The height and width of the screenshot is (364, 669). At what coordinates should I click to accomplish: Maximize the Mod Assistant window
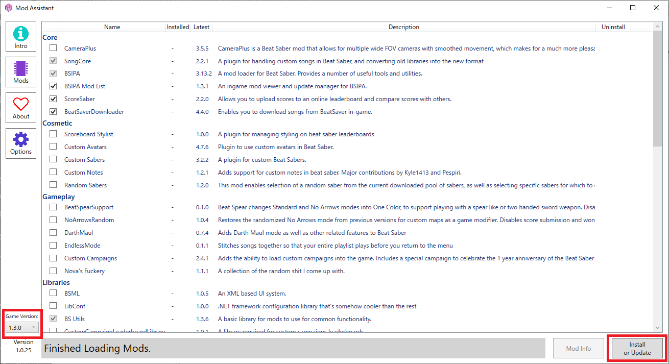click(x=633, y=8)
